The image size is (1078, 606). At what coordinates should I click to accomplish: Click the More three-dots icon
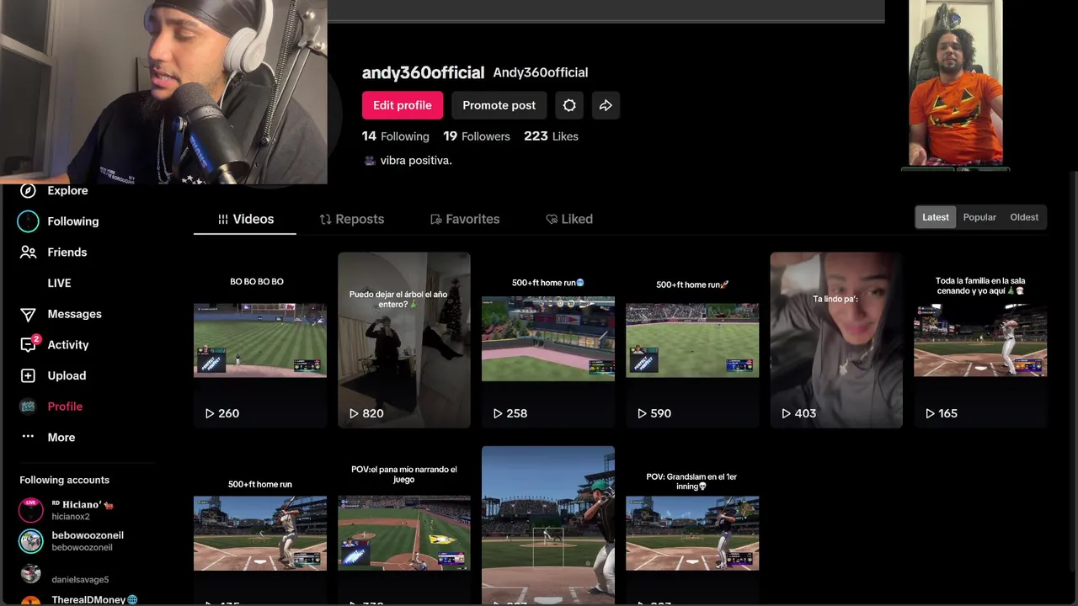coord(28,437)
